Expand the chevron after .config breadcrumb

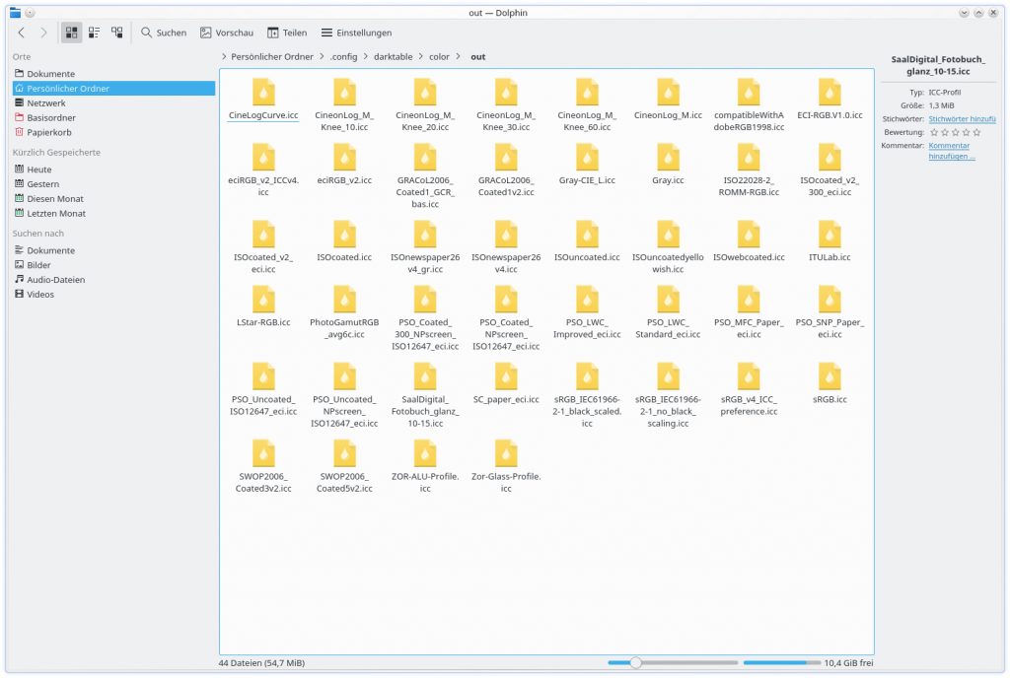366,57
